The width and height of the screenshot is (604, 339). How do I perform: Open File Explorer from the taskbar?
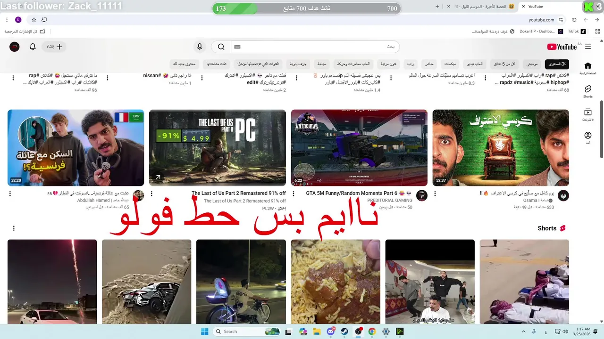pos(317,331)
